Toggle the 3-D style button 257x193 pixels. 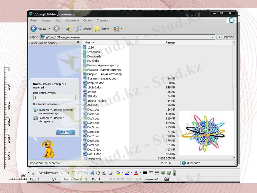point(169,172)
